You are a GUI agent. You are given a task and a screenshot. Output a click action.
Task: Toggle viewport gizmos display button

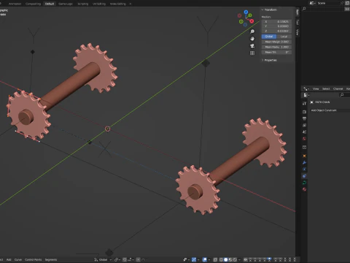pyautogui.click(x=194, y=259)
